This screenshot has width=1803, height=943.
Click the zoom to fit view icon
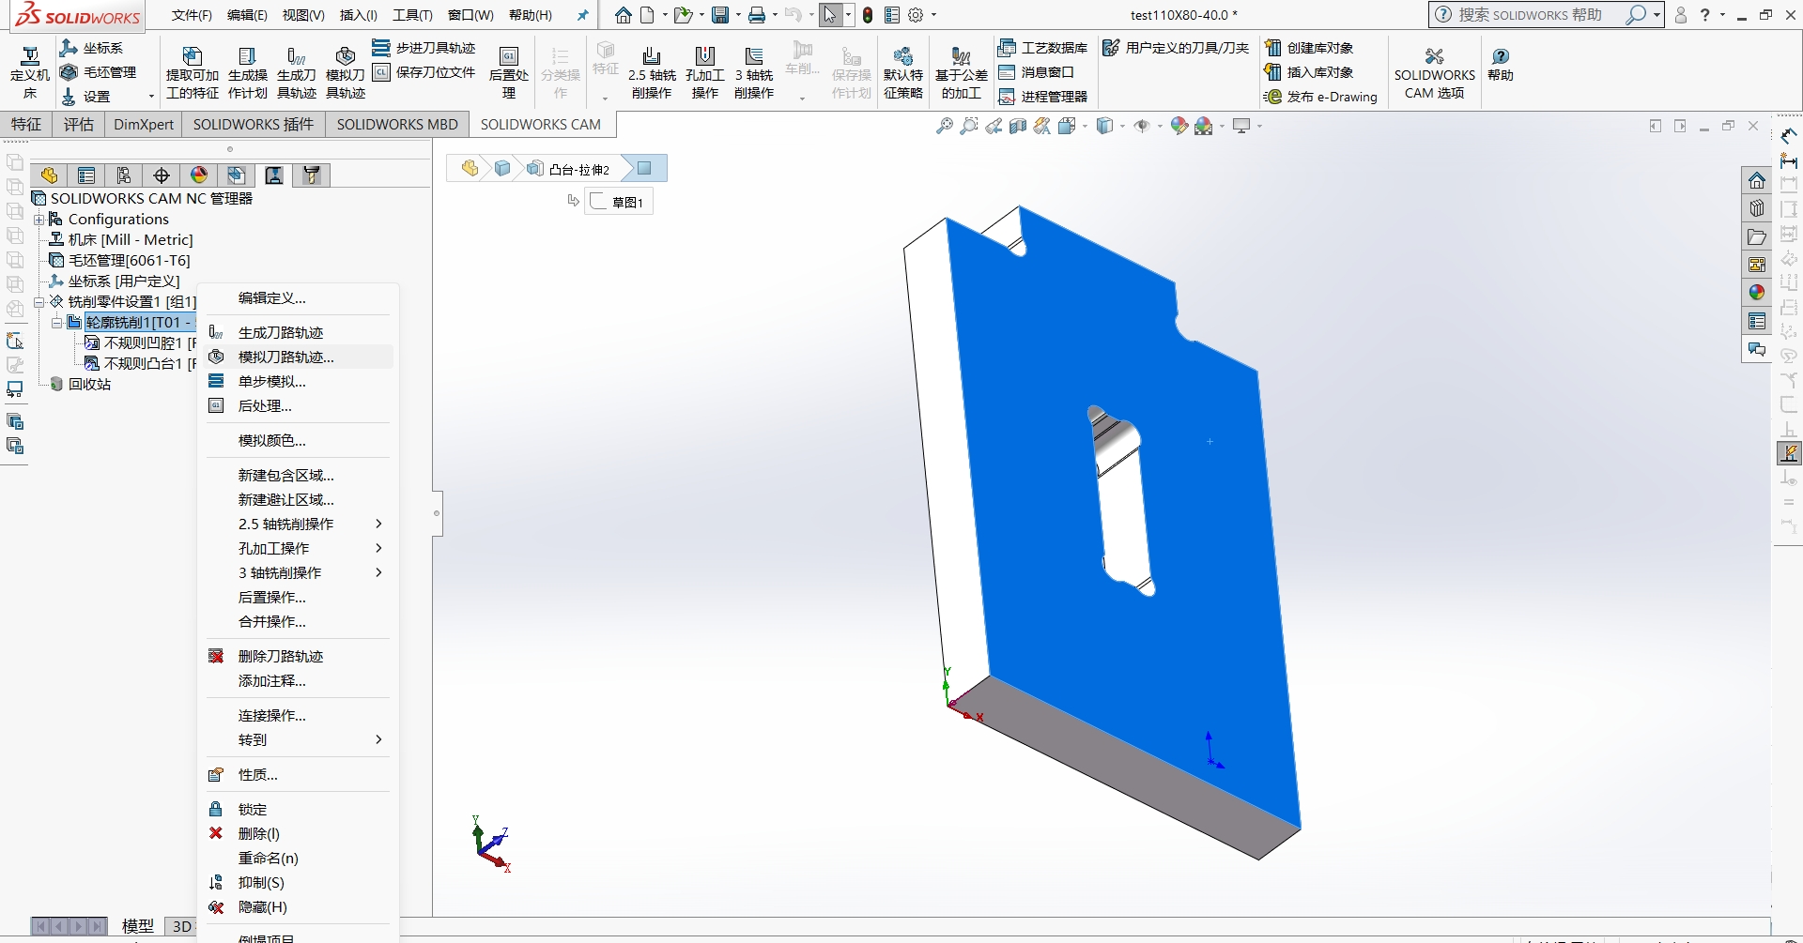pyautogui.click(x=945, y=126)
